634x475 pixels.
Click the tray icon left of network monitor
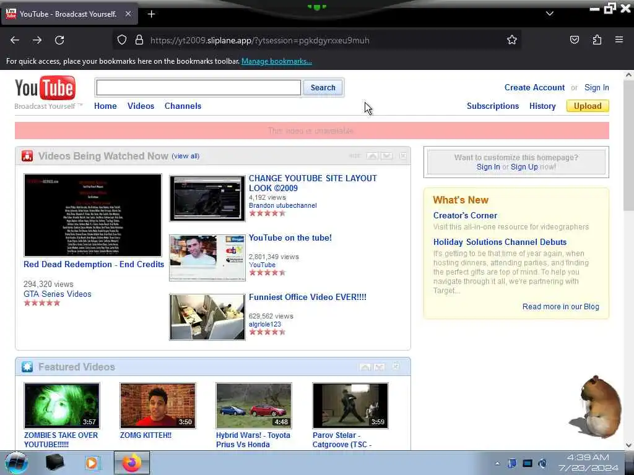(x=512, y=463)
